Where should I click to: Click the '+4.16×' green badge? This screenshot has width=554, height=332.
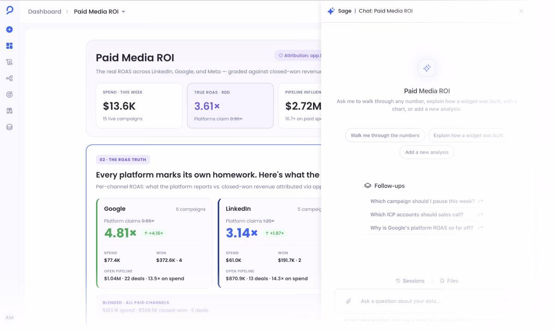pos(154,233)
